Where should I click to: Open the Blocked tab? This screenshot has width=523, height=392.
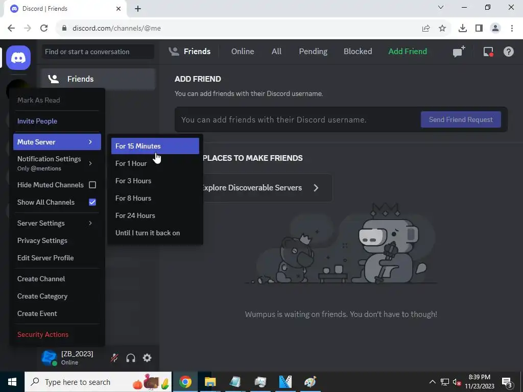pos(358,52)
